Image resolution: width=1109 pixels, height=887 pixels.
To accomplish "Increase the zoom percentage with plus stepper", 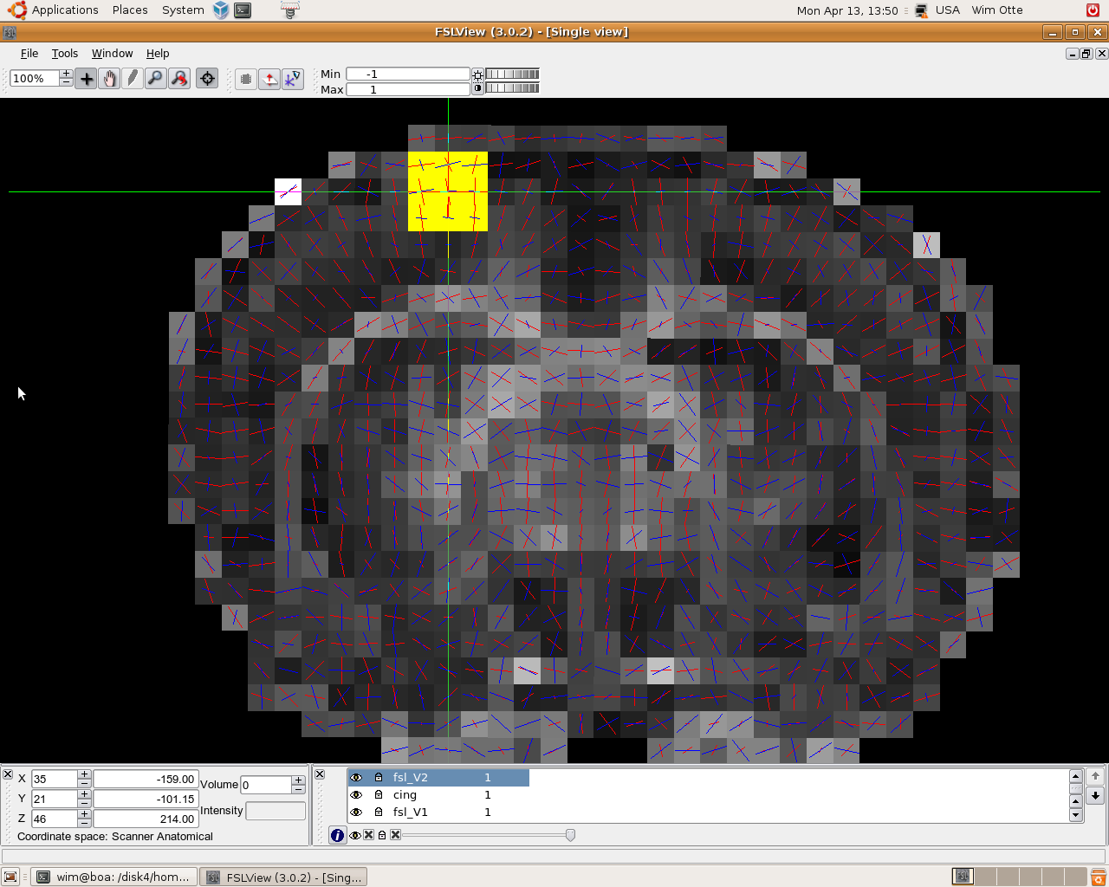I will tap(66, 74).
